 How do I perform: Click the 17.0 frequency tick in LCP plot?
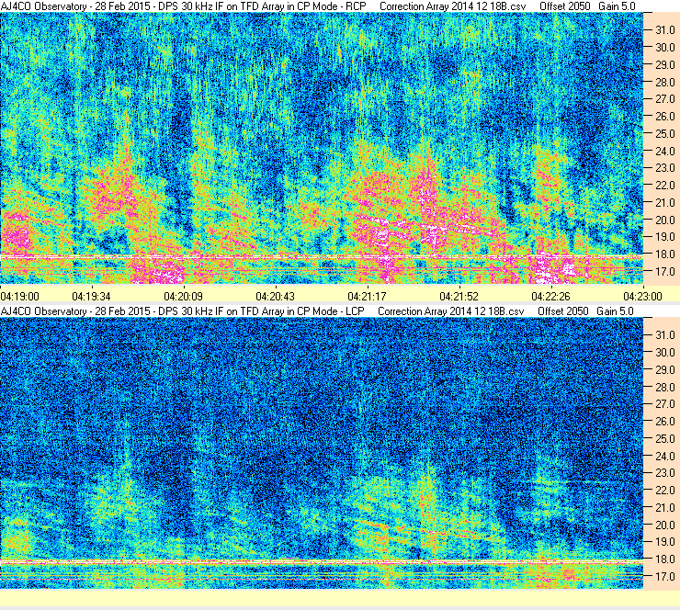(664, 576)
